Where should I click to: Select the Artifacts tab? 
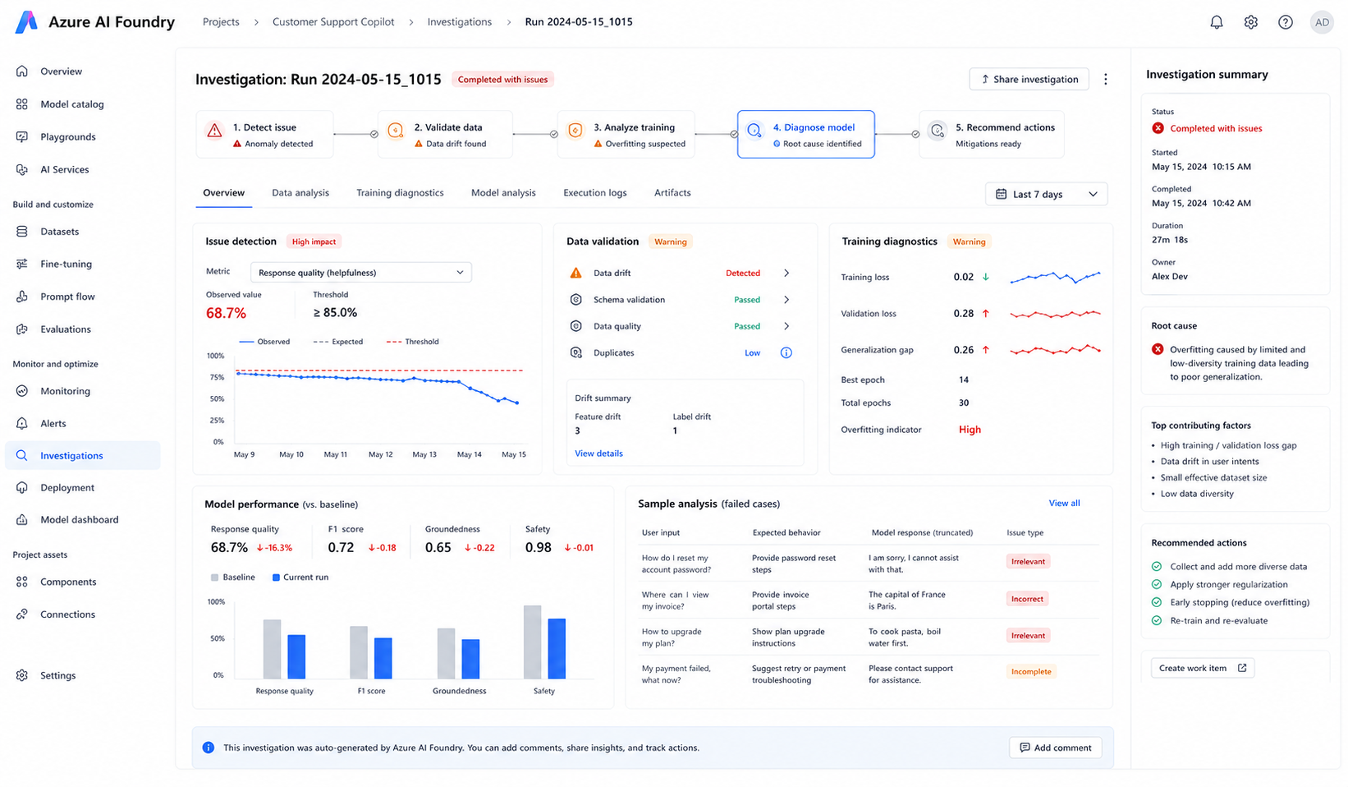[672, 193]
